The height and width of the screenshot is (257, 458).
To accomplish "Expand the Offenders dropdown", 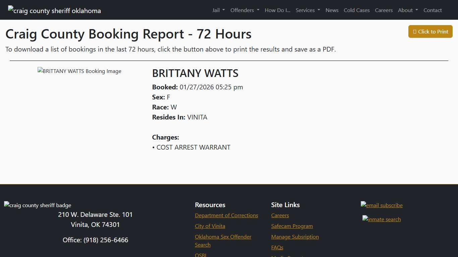I will pyautogui.click(x=245, y=10).
